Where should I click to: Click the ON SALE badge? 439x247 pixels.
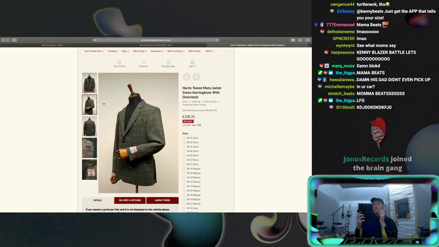tap(188, 121)
